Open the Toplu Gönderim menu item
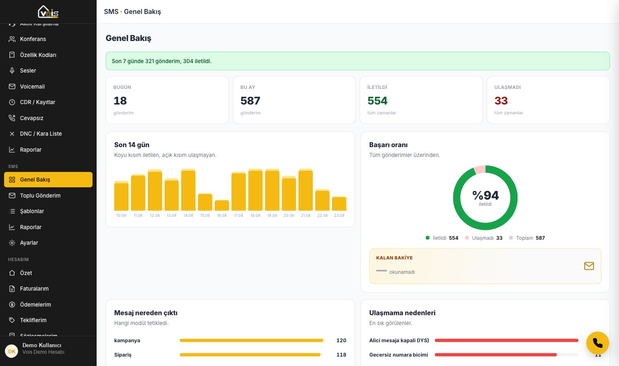 [x=48, y=196]
